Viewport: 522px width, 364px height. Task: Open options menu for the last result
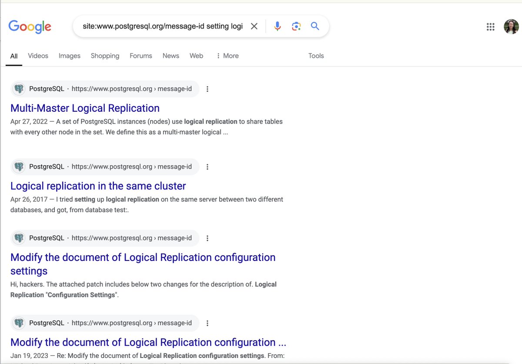tap(207, 323)
